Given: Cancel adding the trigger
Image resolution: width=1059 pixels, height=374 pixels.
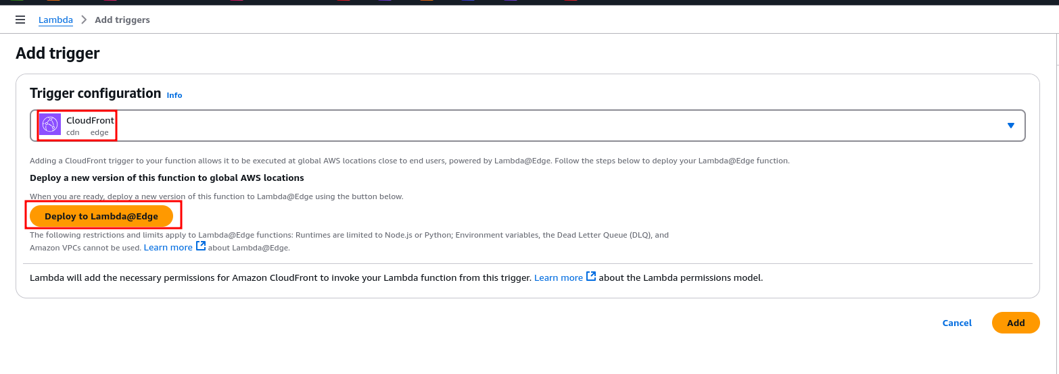Looking at the screenshot, I should tap(957, 323).
